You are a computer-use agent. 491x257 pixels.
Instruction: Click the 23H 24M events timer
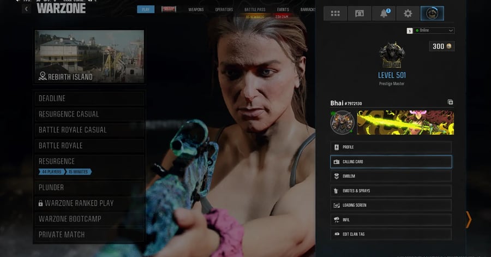[x=282, y=16]
